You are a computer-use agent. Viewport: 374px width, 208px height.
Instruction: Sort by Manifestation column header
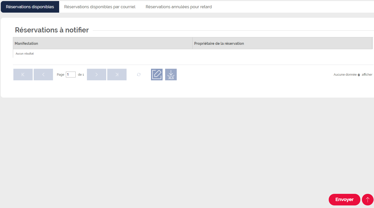point(103,43)
